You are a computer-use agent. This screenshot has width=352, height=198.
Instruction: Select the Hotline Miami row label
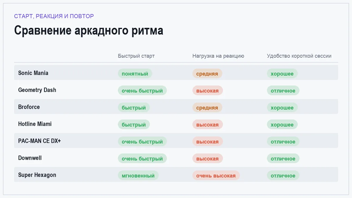[35, 124]
